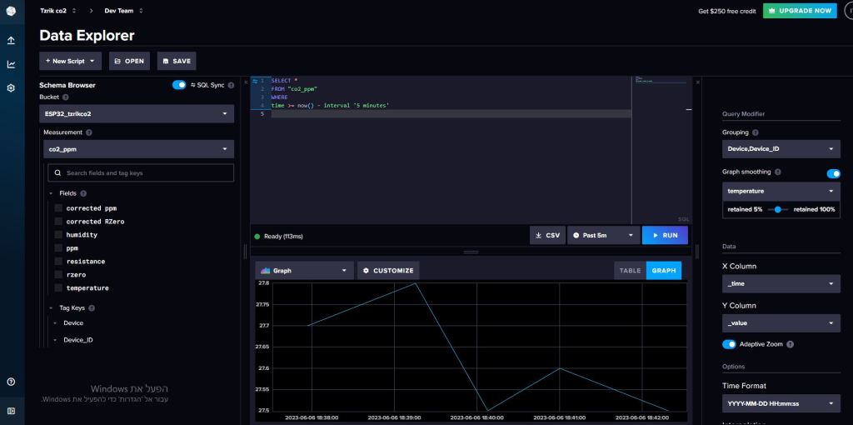This screenshot has height=425, width=853.
Task: Click the CSV download button
Action: pyautogui.click(x=547, y=236)
